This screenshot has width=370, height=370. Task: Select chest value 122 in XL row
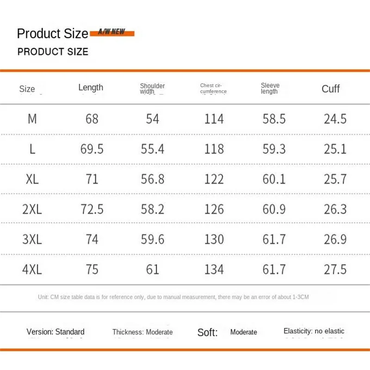214,179
